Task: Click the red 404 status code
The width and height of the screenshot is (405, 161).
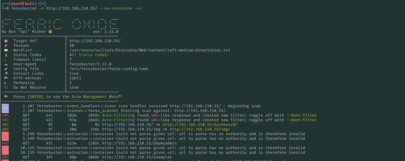Action: 5,115
